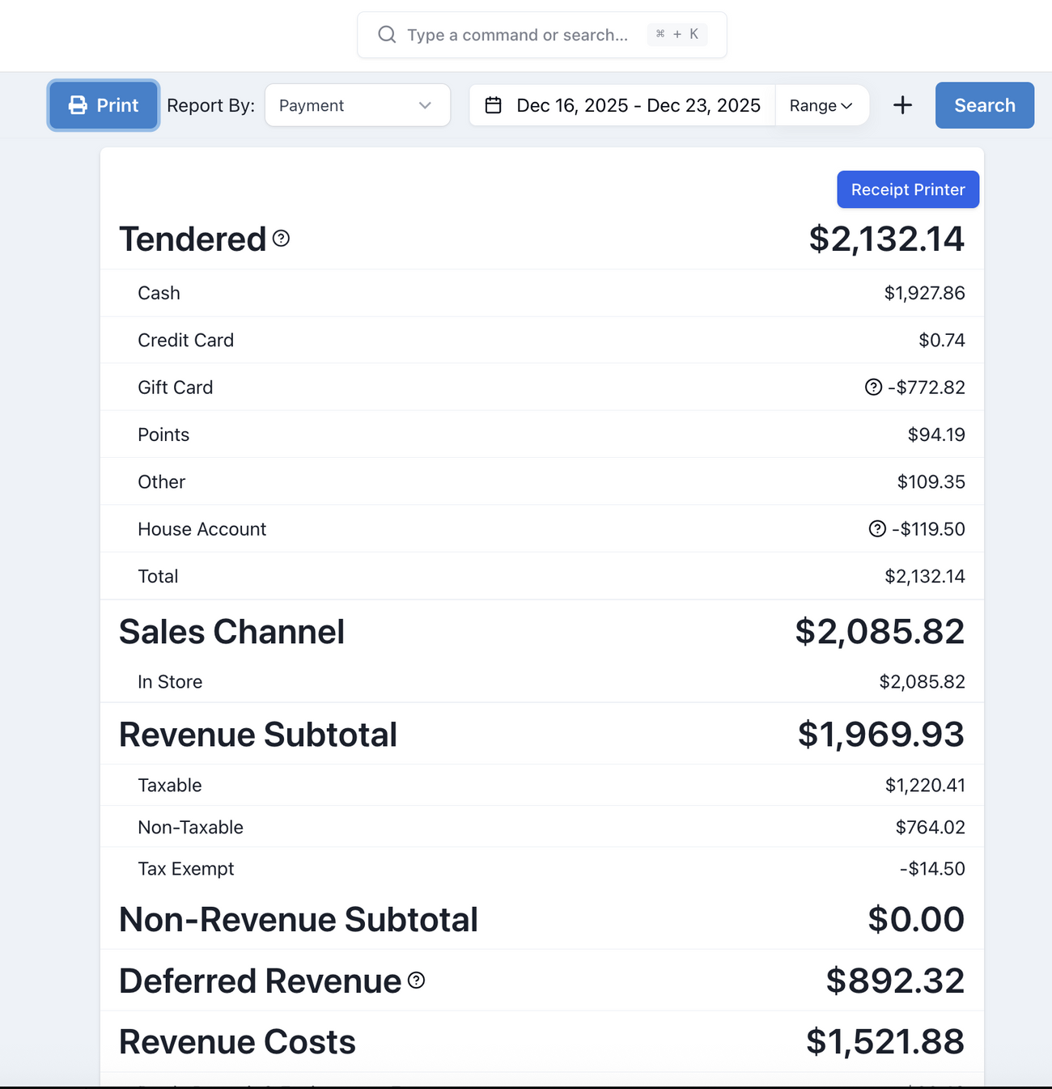This screenshot has width=1052, height=1089.
Task: Click the ⌘ + K shortcut badge
Action: [x=677, y=35]
